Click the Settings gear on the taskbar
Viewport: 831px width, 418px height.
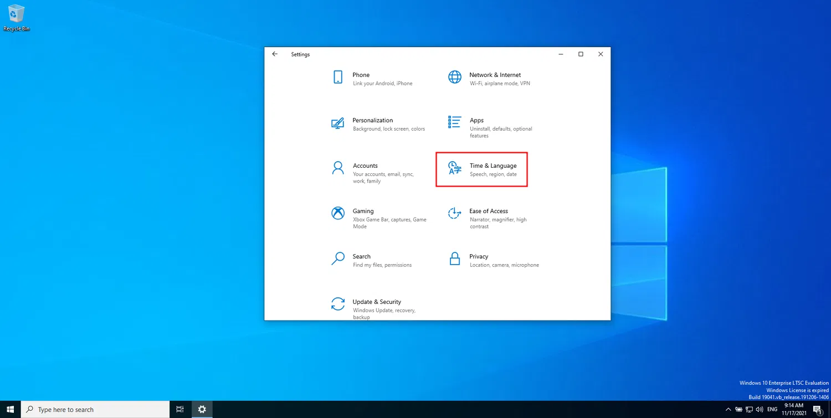(x=202, y=409)
